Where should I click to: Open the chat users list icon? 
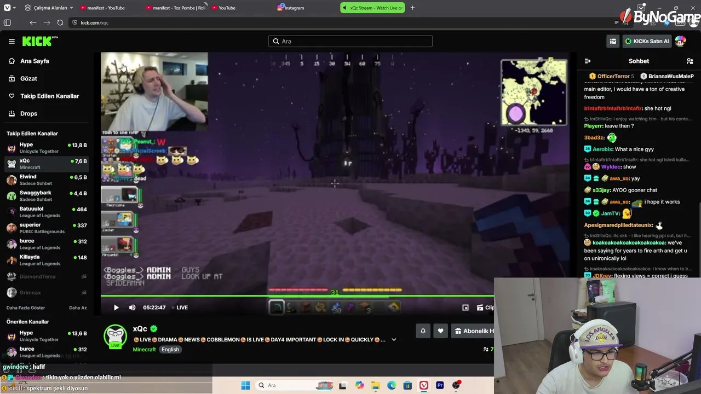689,61
